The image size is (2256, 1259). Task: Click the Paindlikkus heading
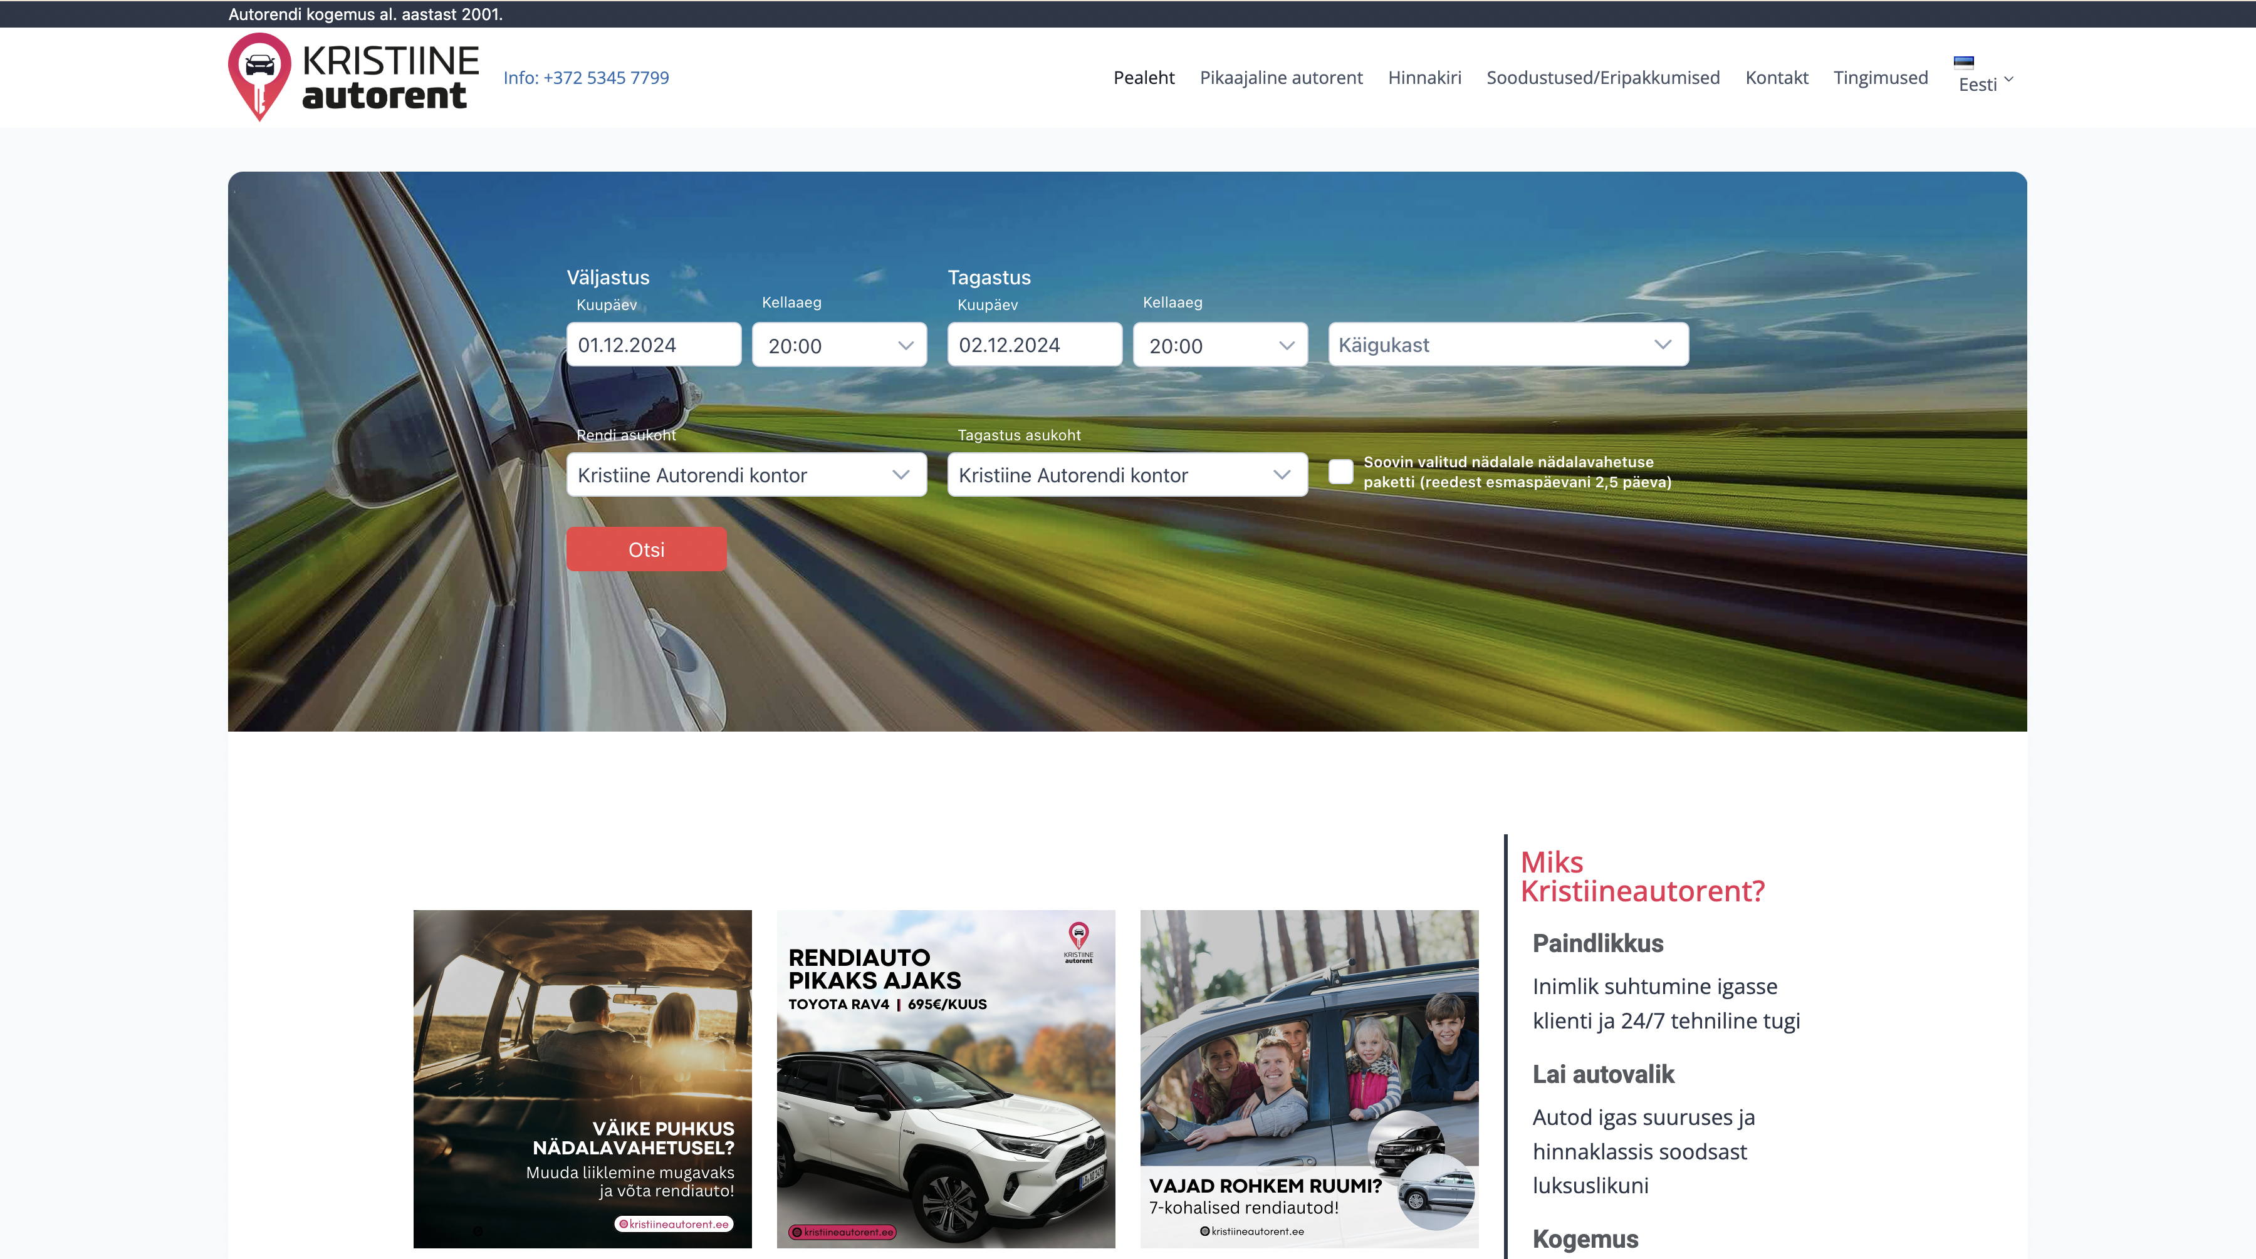1597,943
